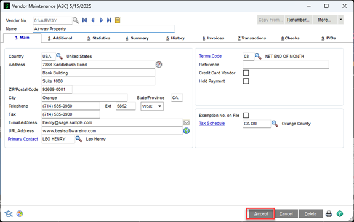
Task: Click the Name field with Airway Property
Action: click(x=104, y=29)
